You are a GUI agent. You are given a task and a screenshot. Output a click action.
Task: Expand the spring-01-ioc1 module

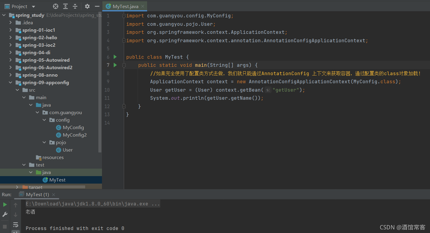click(x=11, y=30)
